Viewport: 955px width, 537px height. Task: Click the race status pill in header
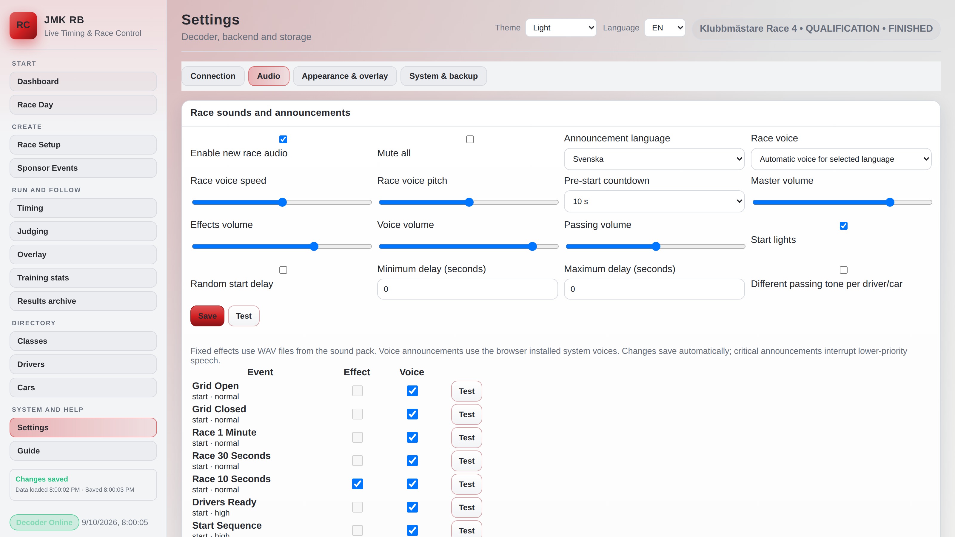pos(816,29)
